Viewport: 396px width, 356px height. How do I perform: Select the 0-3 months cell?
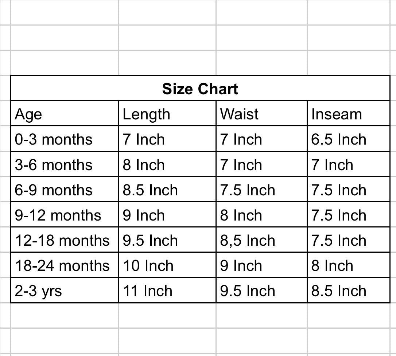[65, 138]
